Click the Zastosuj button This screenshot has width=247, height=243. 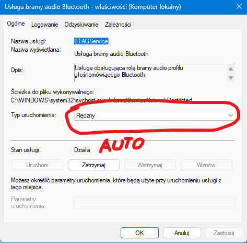[224, 233]
